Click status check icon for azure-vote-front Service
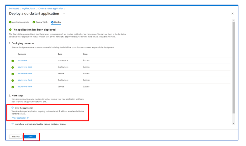Viewport: 246px width, 146px height. pyautogui.click(x=13, y=87)
